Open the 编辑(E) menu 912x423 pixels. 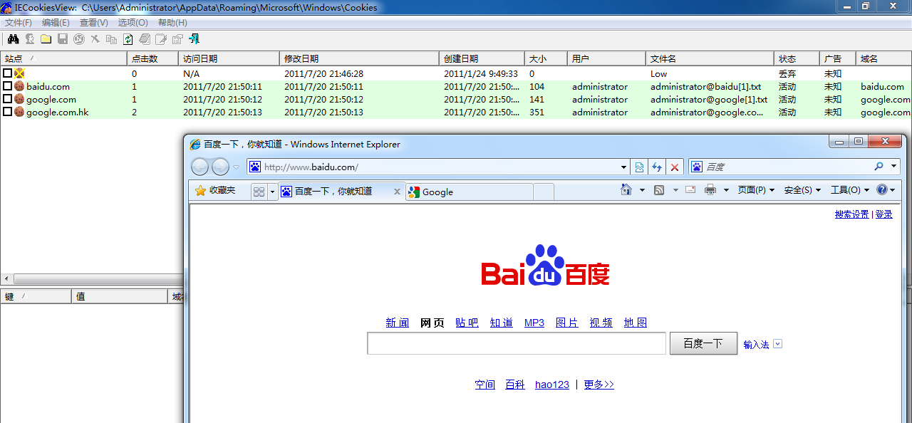pyautogui.click(x=56, y=23)
